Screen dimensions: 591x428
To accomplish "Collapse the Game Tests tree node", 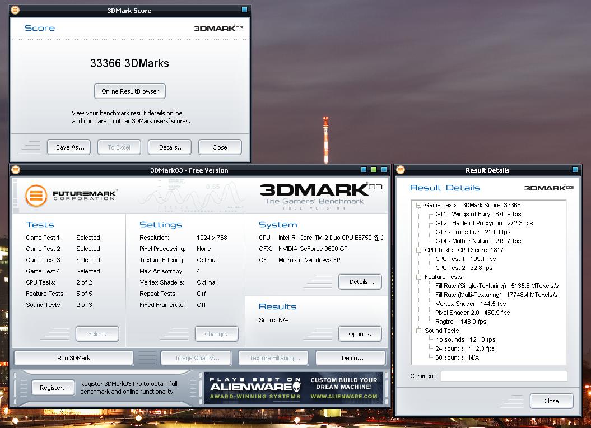I will point(418,205).
